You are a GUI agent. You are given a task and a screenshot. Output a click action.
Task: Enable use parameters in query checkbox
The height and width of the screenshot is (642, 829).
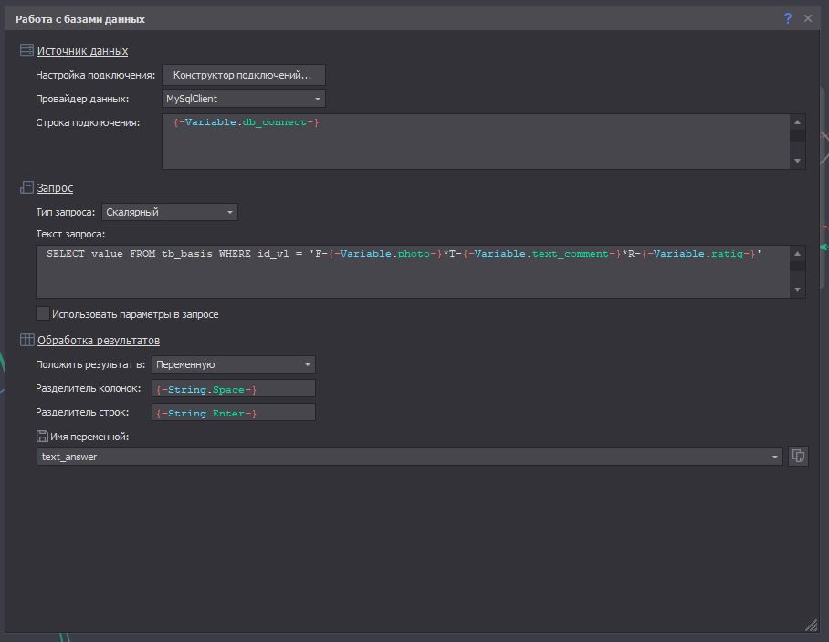click(43, 314)
